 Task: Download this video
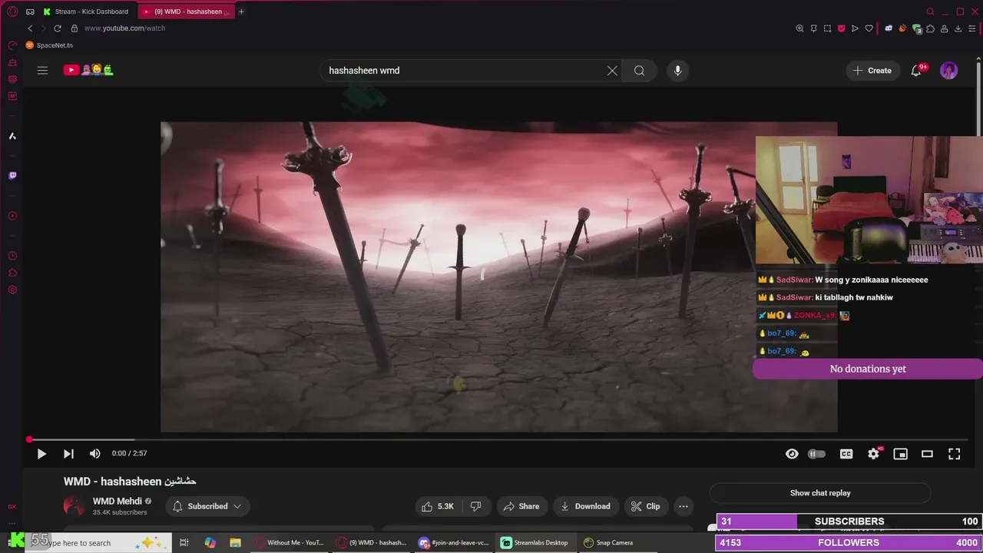tap(585, 506)
